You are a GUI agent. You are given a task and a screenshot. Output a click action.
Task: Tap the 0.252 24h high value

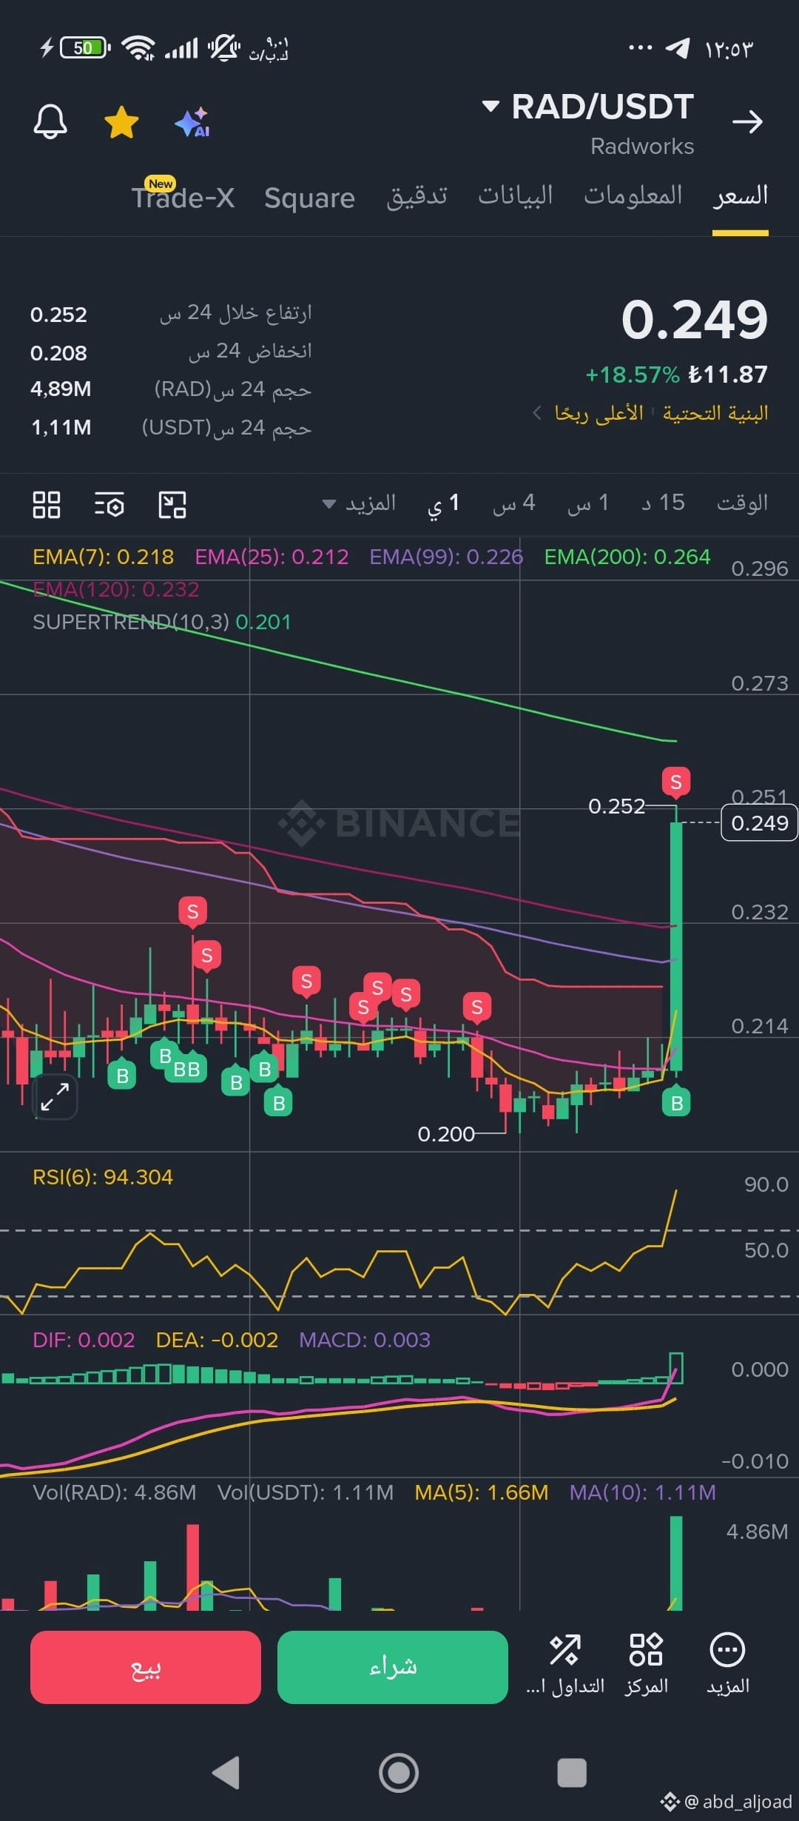coord(58,315)
